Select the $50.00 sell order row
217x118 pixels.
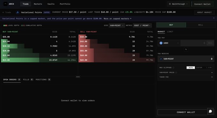[x=117, y=46]
